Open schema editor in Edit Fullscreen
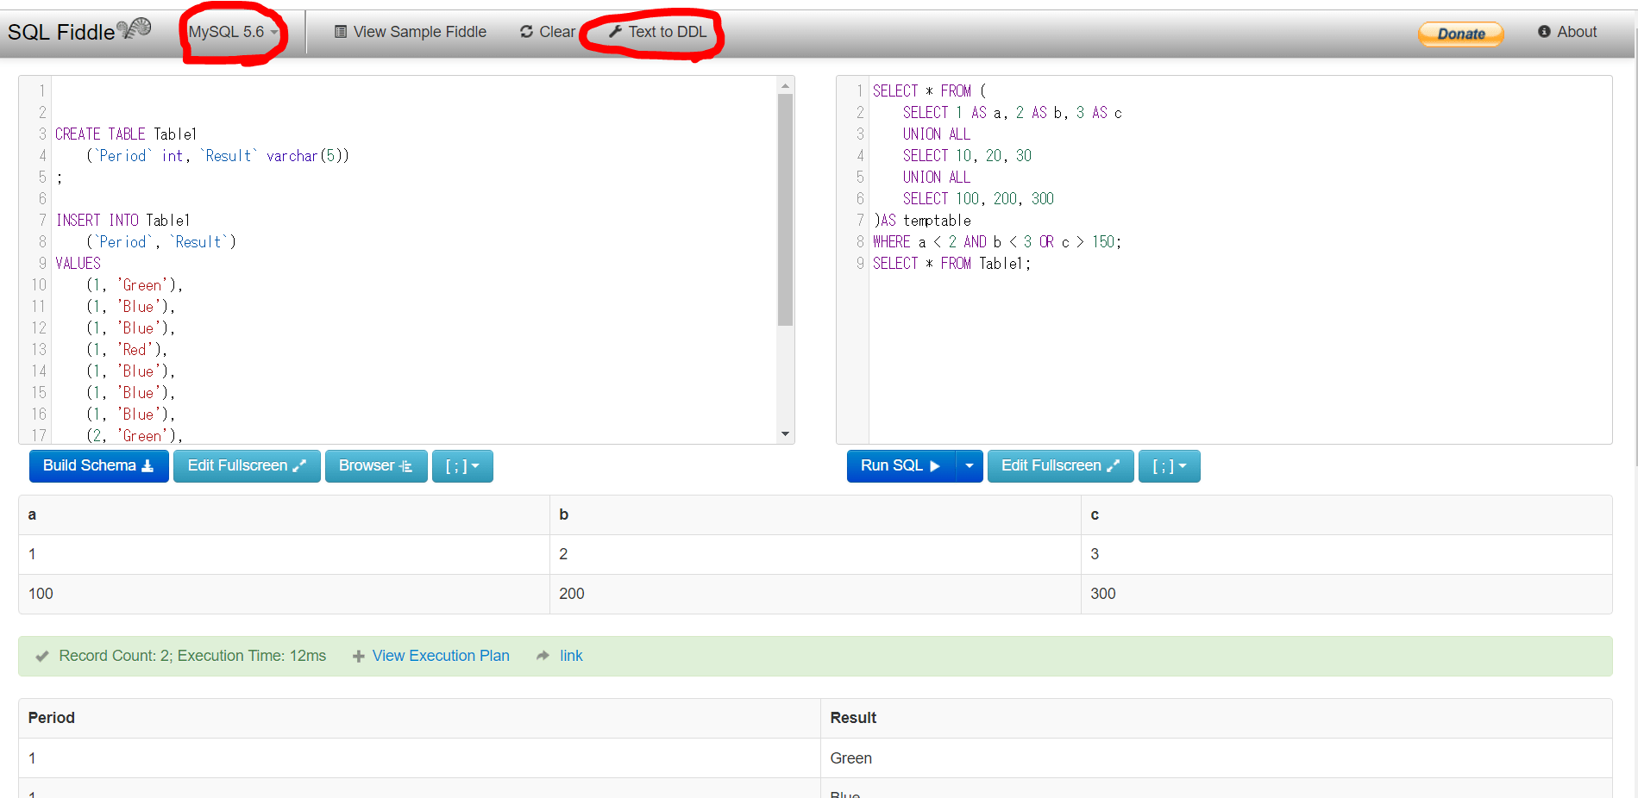1638x798 pixels. tap(247, 466)
